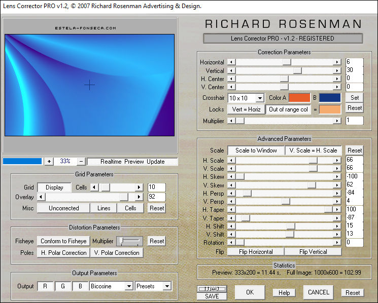Toggle grid Display button
The image size is (378, 303).
coord(54,187)
